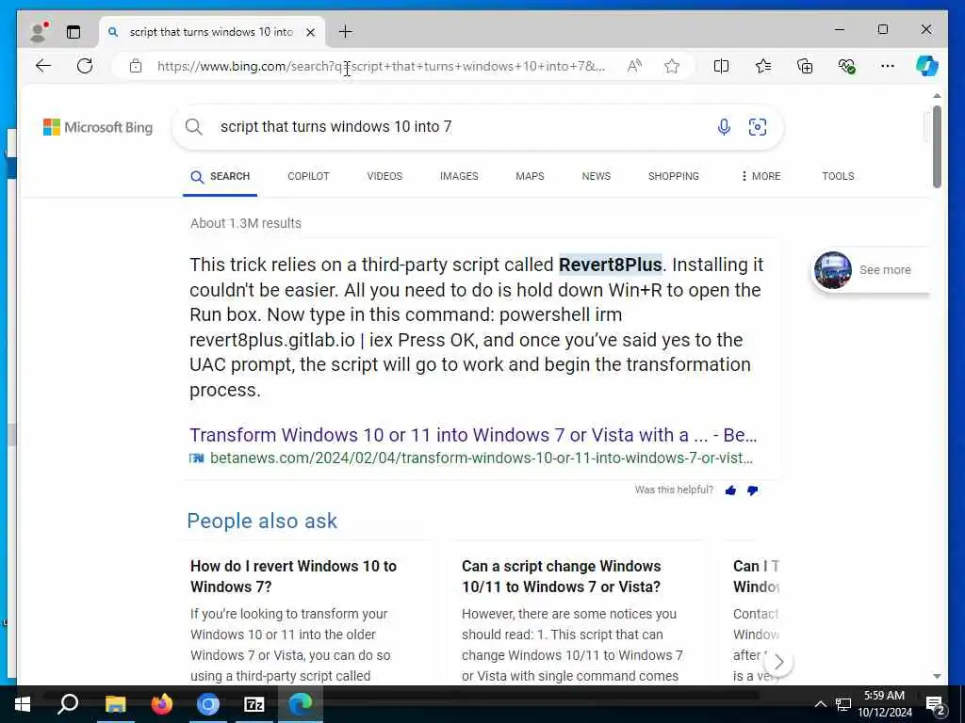Switch to the IMAGES tab
This screenshot has width=965, height=723.
click(x=459, y=176)
